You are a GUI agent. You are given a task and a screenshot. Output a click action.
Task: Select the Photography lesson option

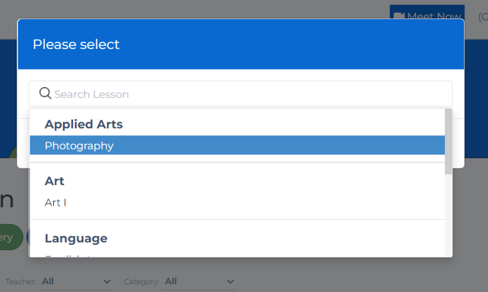coord(79,145)
